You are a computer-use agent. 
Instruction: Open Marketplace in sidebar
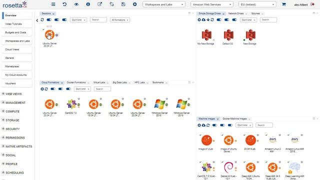[17, 66]
